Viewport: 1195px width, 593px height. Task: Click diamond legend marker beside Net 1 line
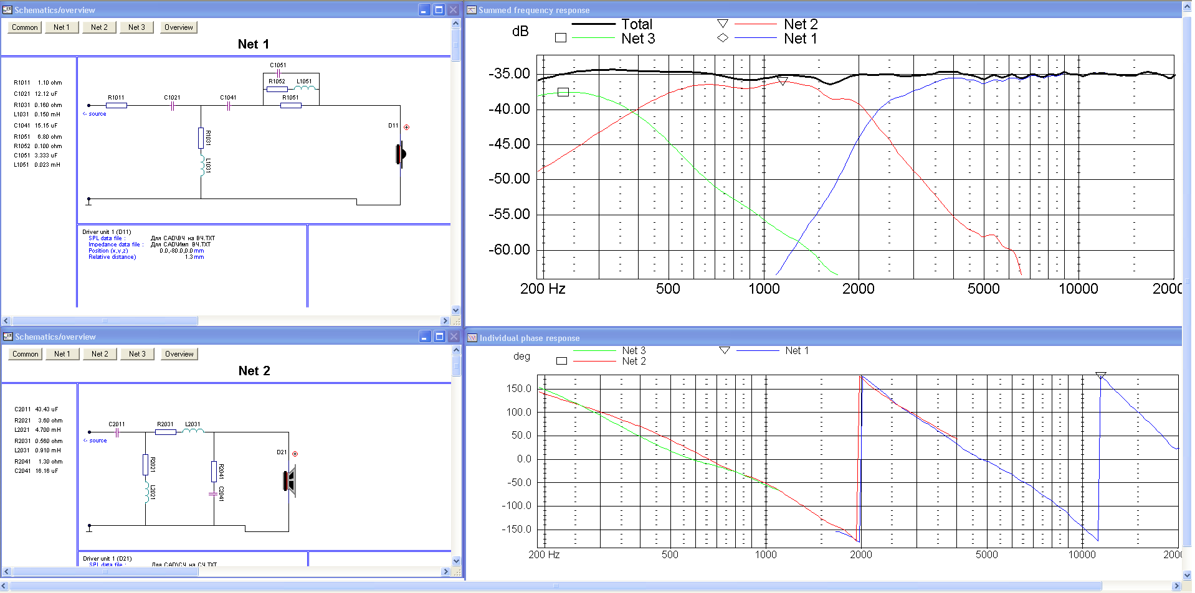click(x=723, y=38)
